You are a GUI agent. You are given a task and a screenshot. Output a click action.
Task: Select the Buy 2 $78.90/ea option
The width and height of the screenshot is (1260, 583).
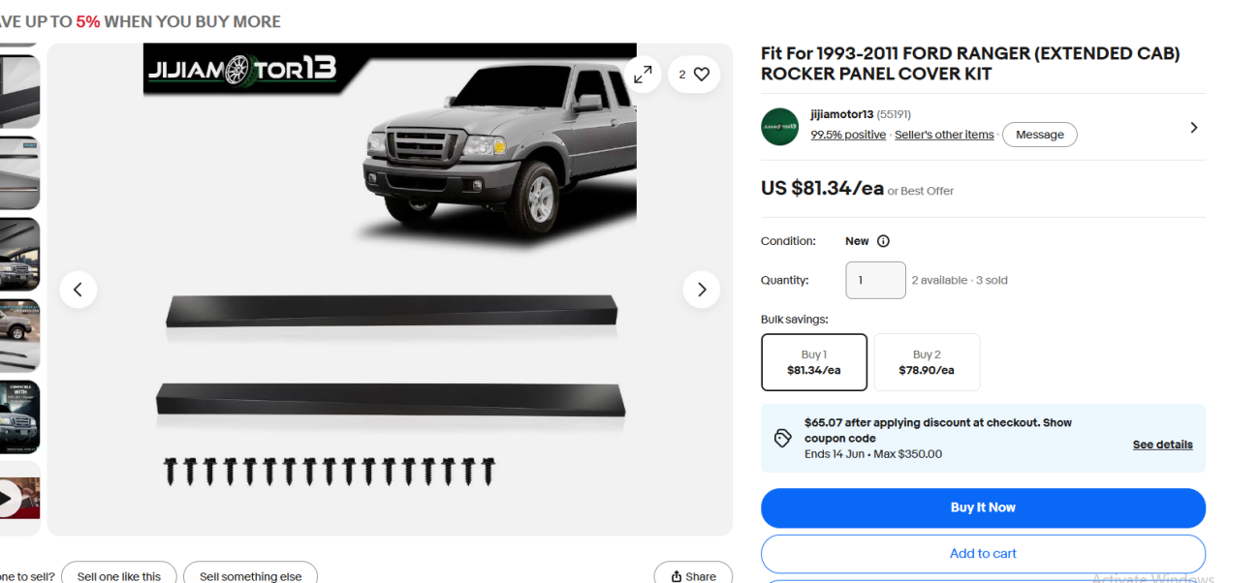[x=927, y=362]
